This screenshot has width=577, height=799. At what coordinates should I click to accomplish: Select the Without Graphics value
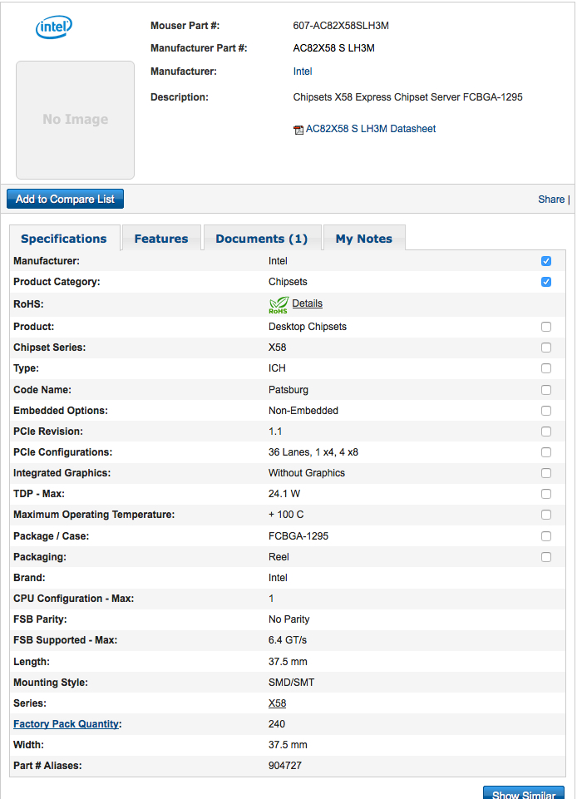(307, 473)
